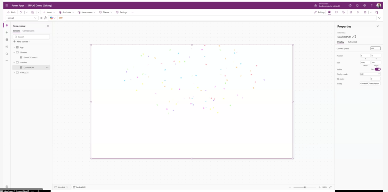This screenshot has width=388, height=192.
Task: Click the Tree view search box
Action: [31, 37]
